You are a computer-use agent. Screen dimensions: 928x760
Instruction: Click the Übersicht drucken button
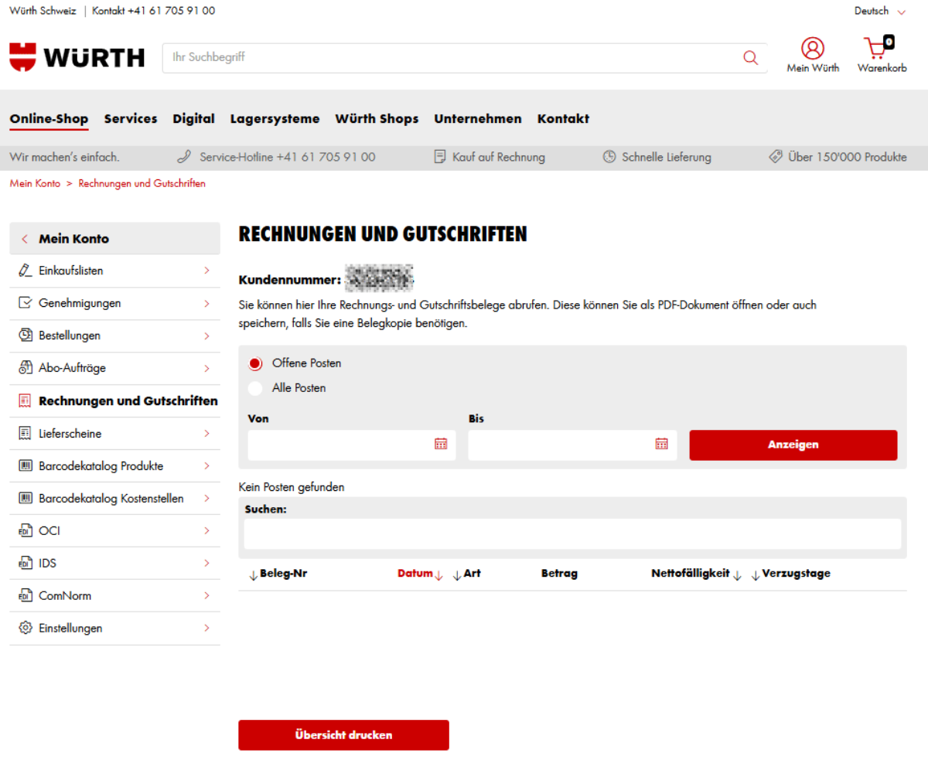coord(343,735)
